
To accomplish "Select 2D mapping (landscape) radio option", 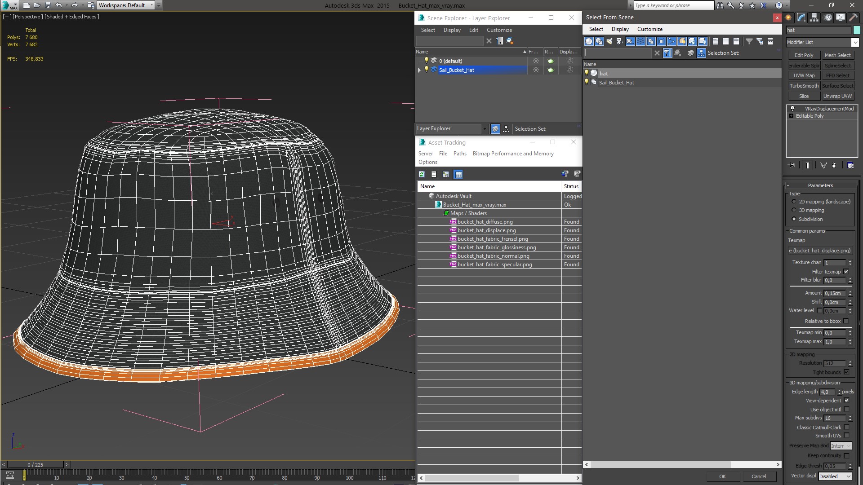I will [794, 202].
